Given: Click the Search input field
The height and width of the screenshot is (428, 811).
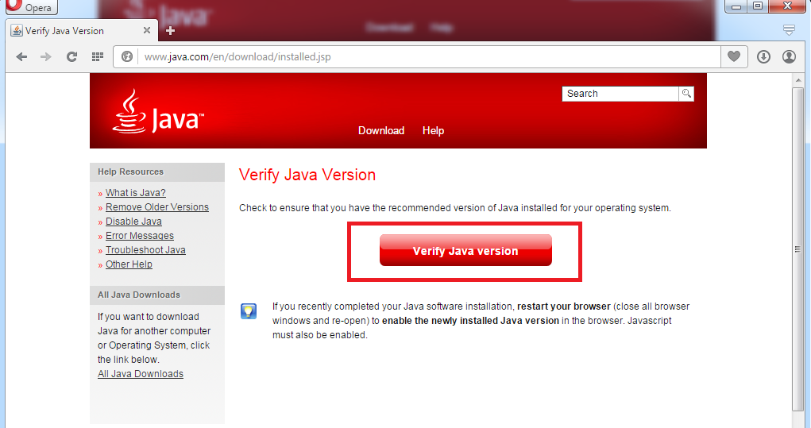Looking at the screenshot, I should pos(620,94).
